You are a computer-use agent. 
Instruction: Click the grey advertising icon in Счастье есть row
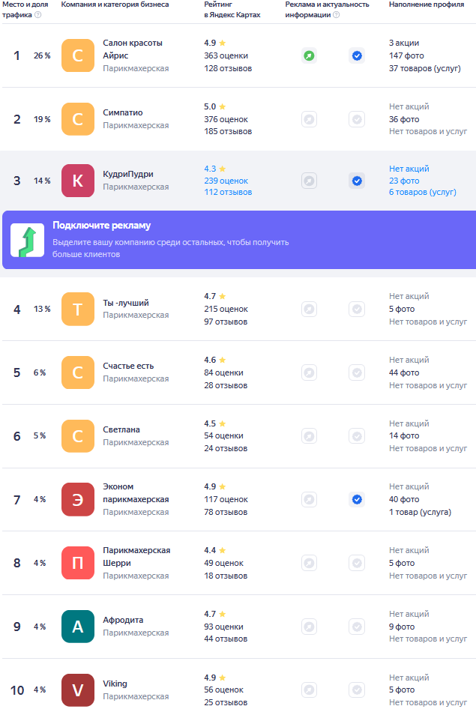[309, 372]
